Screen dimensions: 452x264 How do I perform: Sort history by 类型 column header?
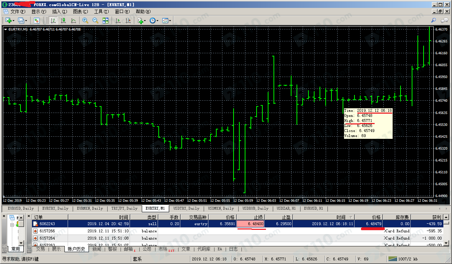click(144, 217)
